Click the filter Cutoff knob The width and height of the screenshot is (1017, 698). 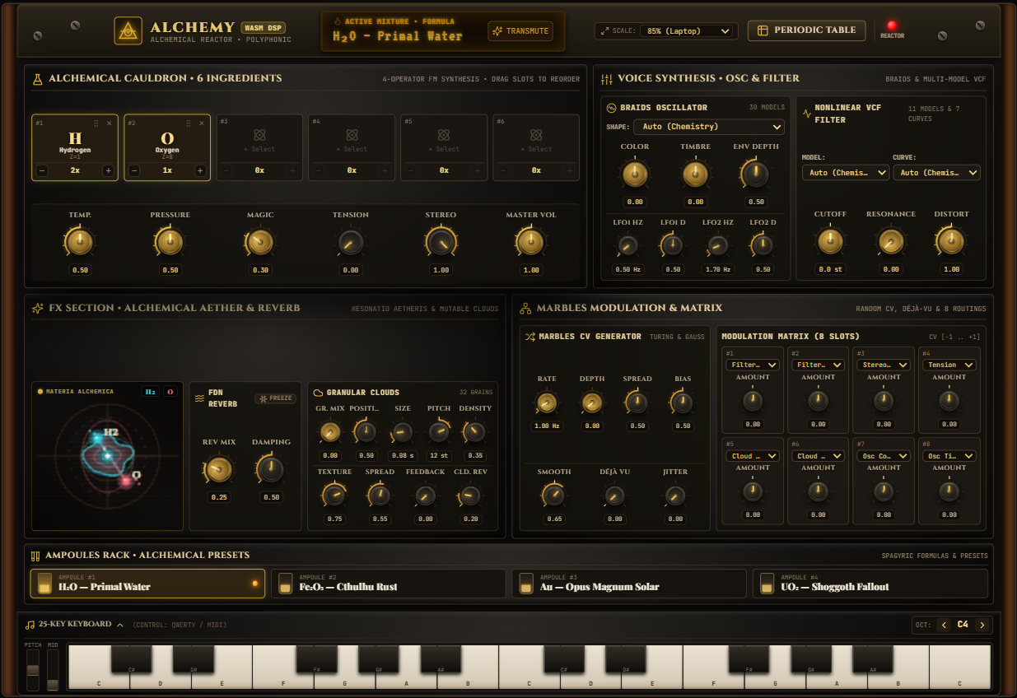[x=830, y=241]
